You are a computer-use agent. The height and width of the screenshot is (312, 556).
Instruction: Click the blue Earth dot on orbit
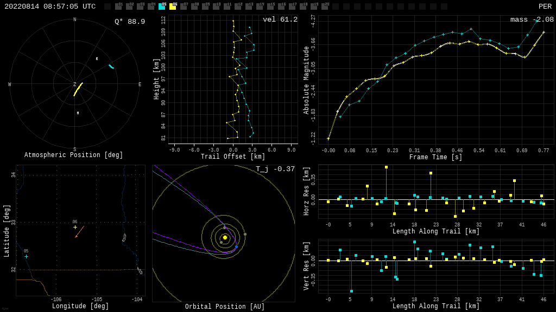[236, 247]
